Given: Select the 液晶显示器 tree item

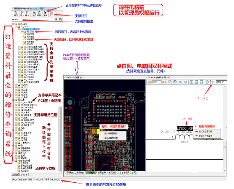Looking at the screenshot, I should pos(25,148).
